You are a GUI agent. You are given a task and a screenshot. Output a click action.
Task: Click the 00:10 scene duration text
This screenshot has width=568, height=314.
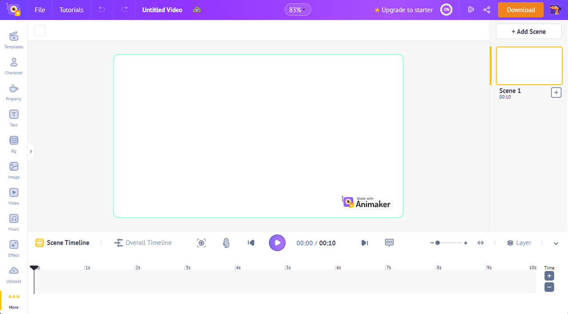coord(505,97)
